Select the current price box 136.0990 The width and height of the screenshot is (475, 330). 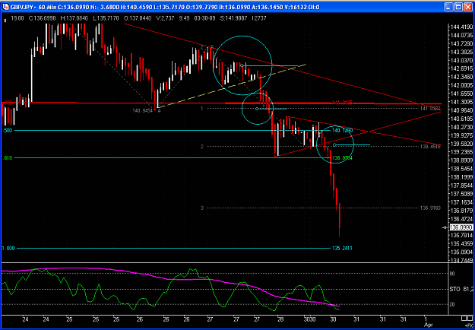[x=461, y=227]
